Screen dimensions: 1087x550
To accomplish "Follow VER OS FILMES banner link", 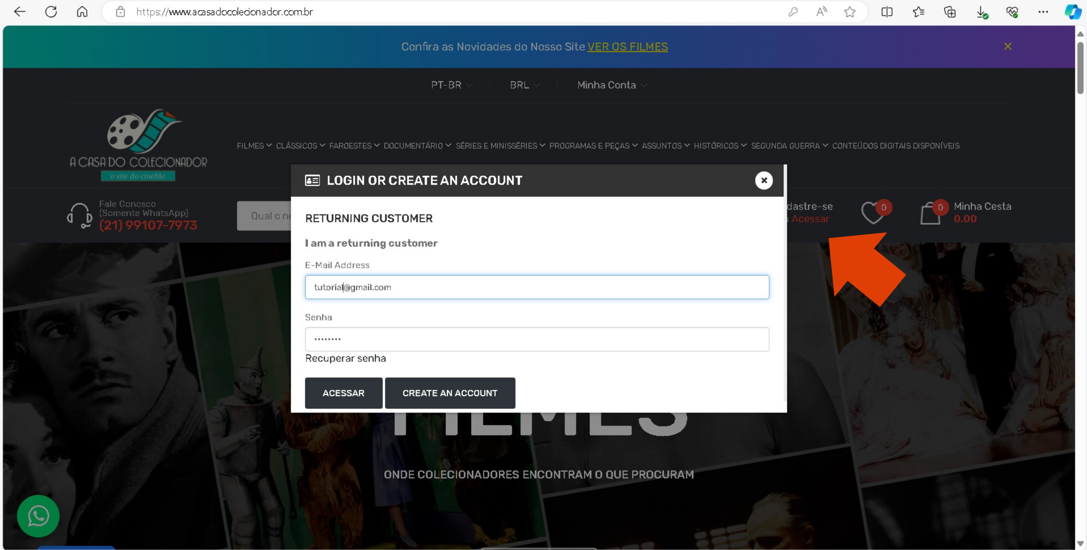I will coord(627,47).
